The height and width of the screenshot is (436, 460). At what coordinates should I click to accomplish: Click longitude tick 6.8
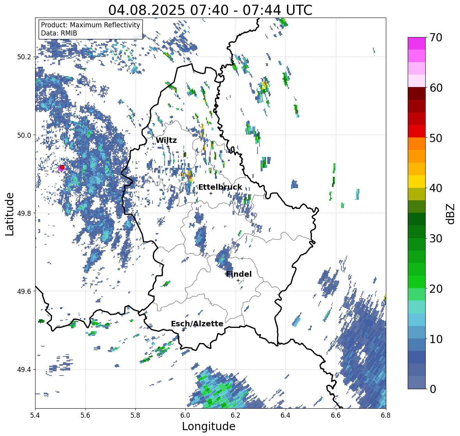(385, 415)
